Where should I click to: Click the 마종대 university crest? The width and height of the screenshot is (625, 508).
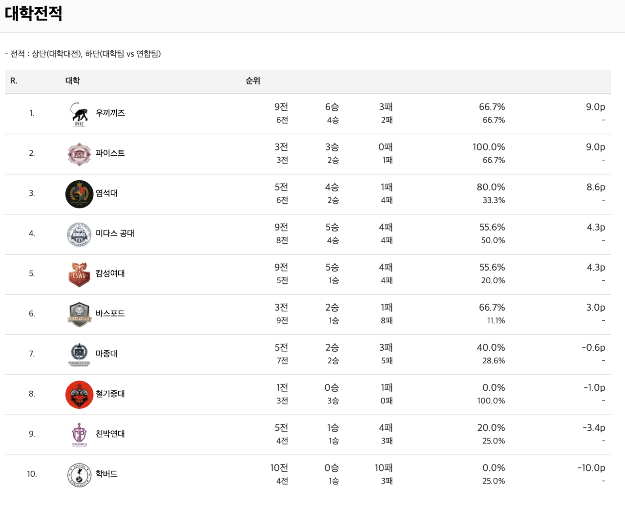click(79, 354)
